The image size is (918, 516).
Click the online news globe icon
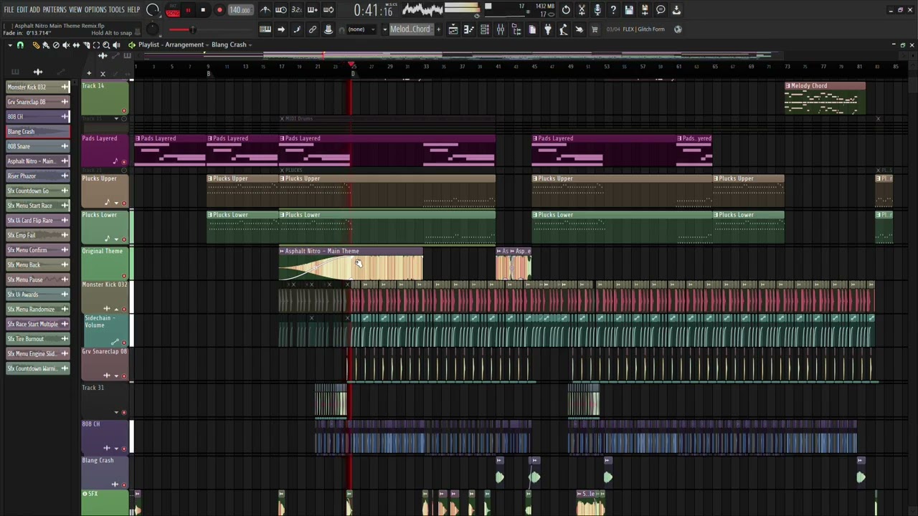click(678, 29)
